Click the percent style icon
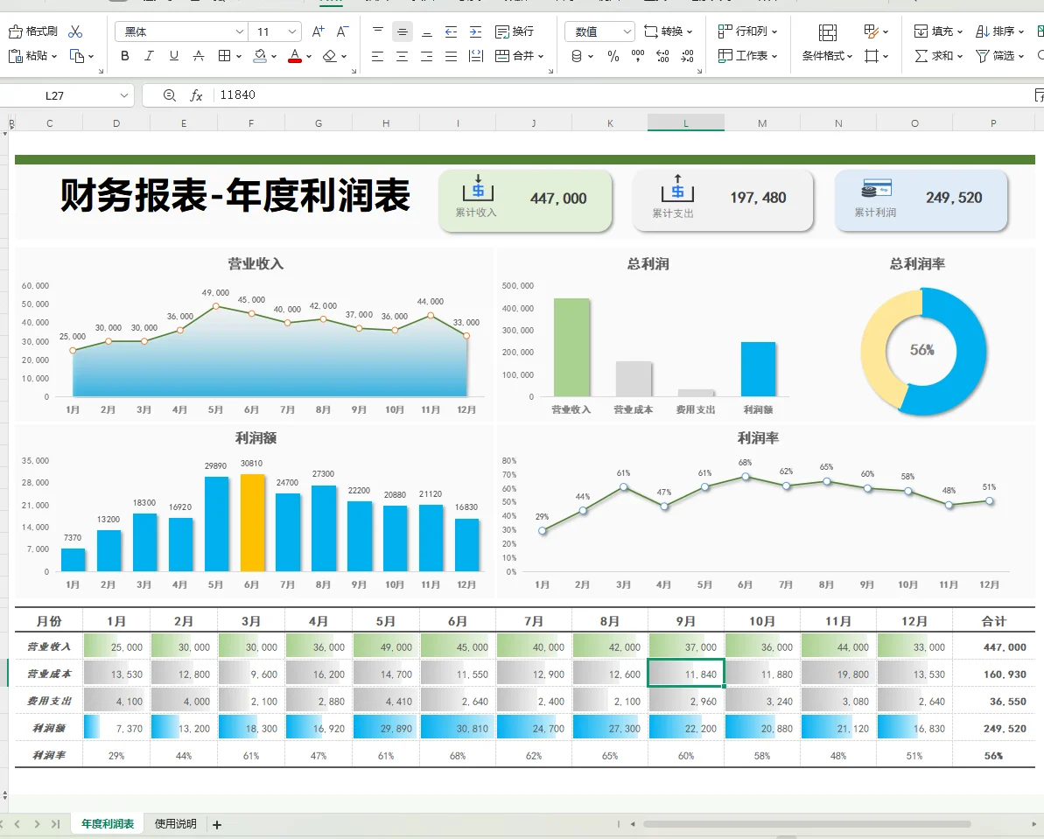 [x=613, y=56]
